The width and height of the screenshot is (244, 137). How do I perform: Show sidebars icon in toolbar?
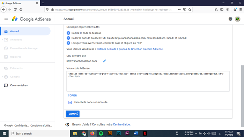[x=222, y=9]
